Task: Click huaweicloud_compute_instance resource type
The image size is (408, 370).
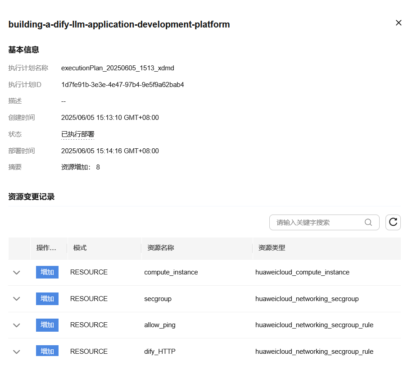Action: [x=302, y=272]
